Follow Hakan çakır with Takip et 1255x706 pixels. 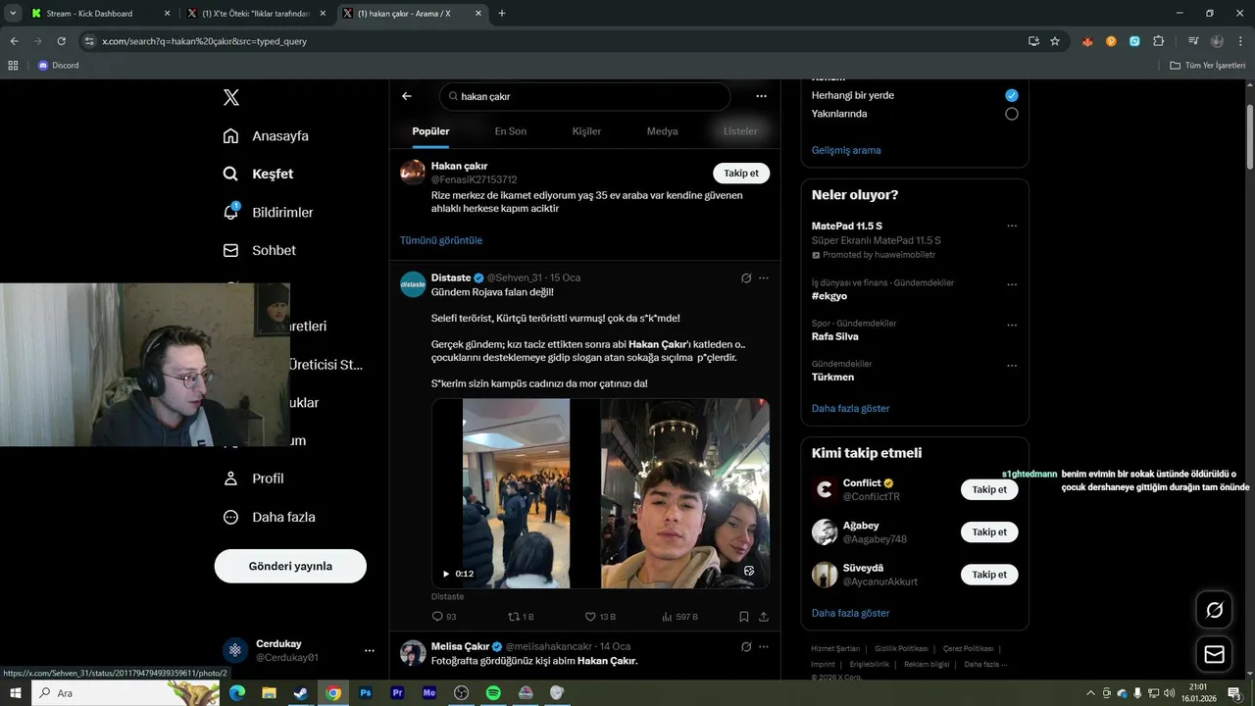(x=741, y=174)
